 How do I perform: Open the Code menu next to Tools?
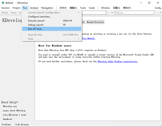click(x=92, y=8)
